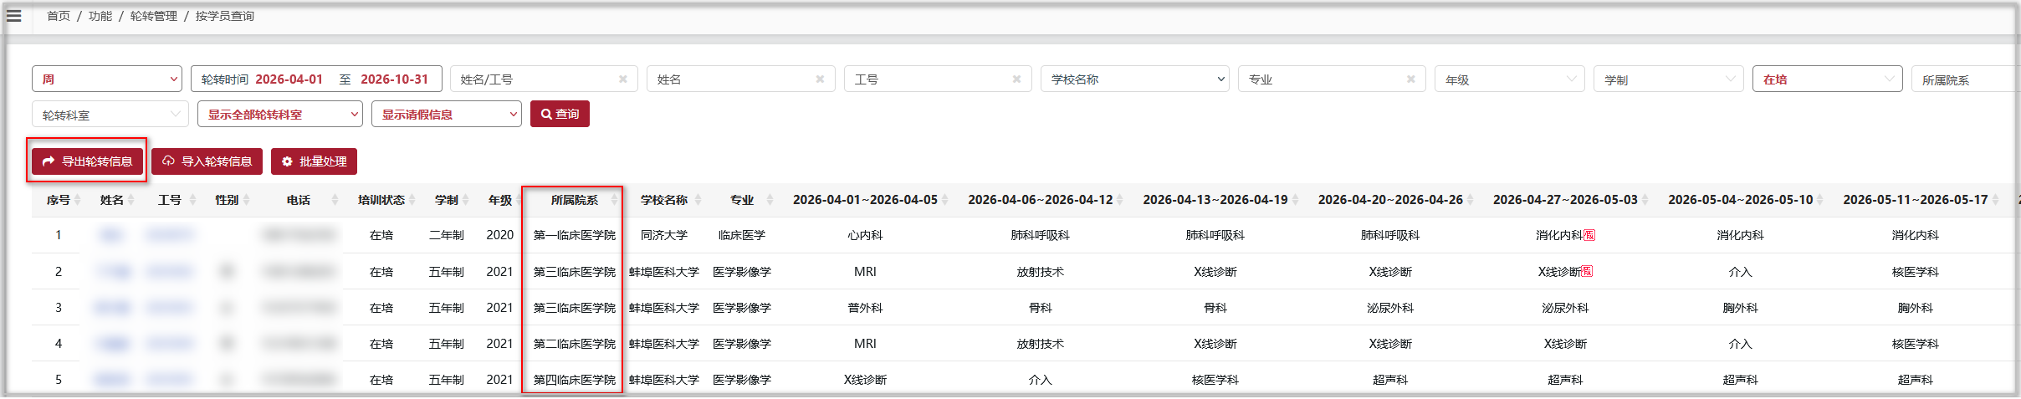The height and width of the screenshot is (399, 2021).
Task: Click 第四临床医学院 cell in row 5
Action: (x=575, y=380)
